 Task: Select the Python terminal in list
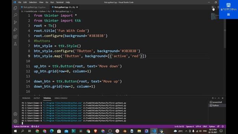tap(217, 105)
